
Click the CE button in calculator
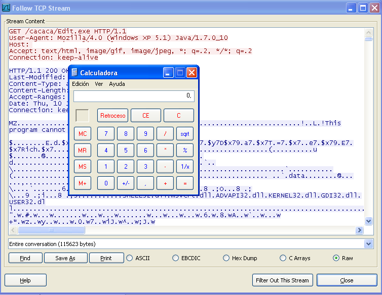[x=146, y=116]
